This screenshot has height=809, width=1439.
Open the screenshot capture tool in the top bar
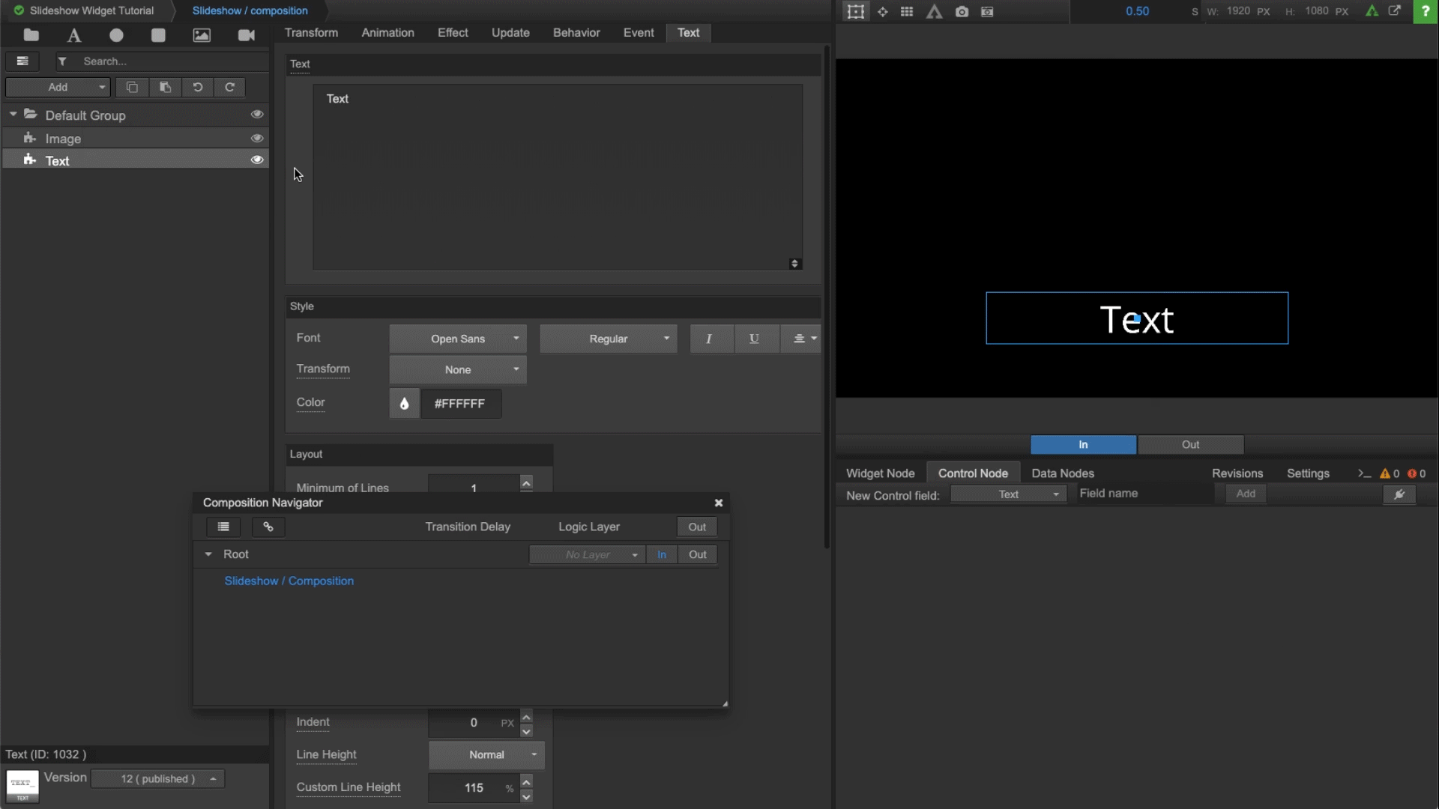tap(962, 11)
